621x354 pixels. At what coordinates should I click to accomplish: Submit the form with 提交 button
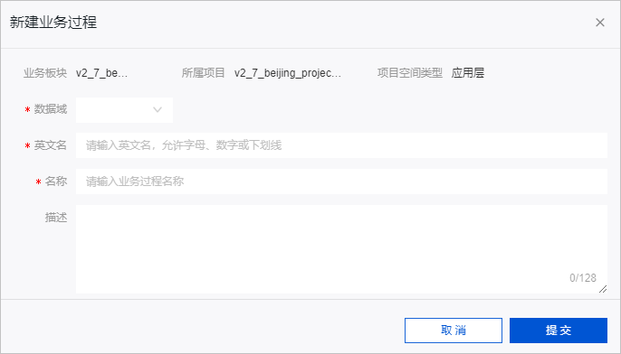(559, 331)
